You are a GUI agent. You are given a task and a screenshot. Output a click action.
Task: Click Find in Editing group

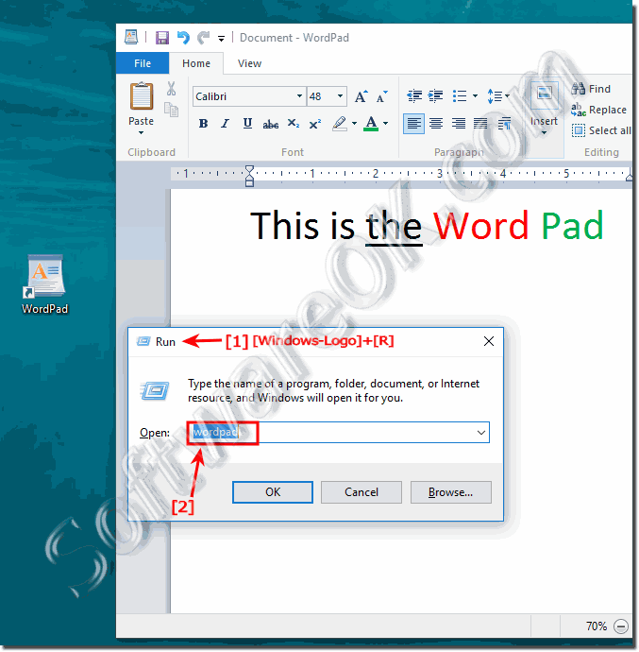tap(591, 89)
